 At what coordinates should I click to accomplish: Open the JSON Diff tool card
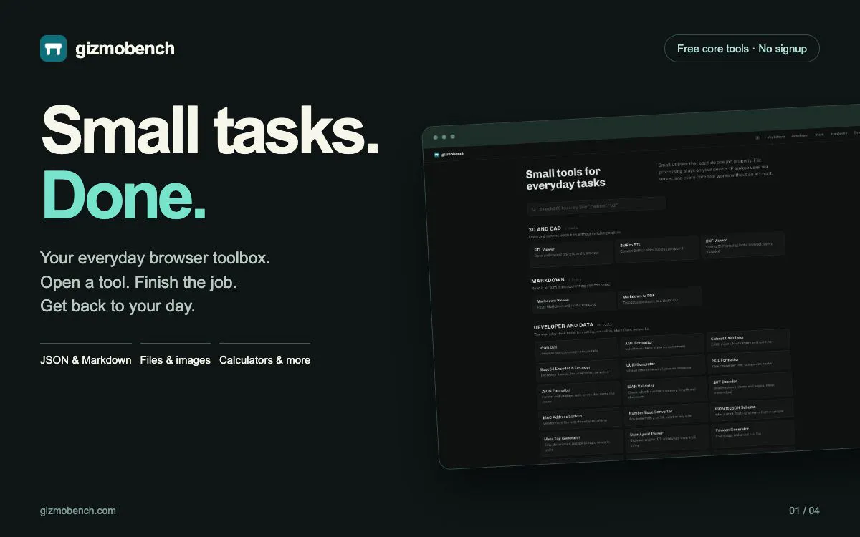tap(577, 349)
